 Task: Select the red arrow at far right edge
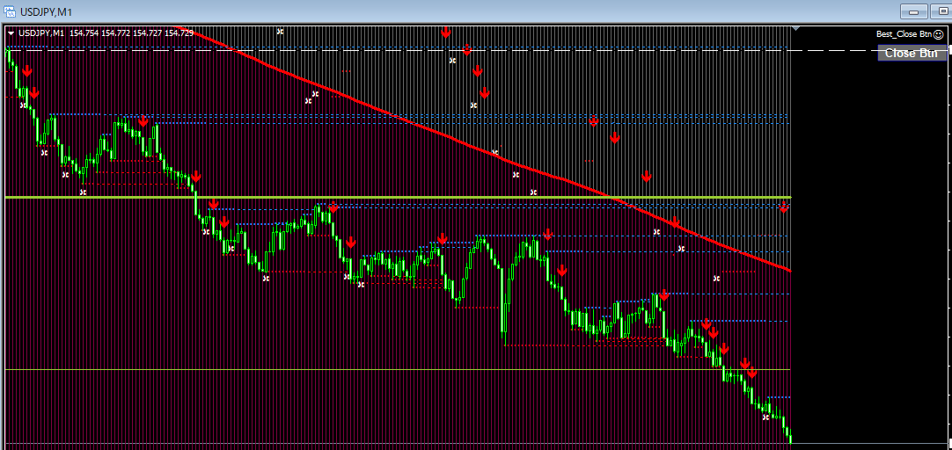(784, 208)
